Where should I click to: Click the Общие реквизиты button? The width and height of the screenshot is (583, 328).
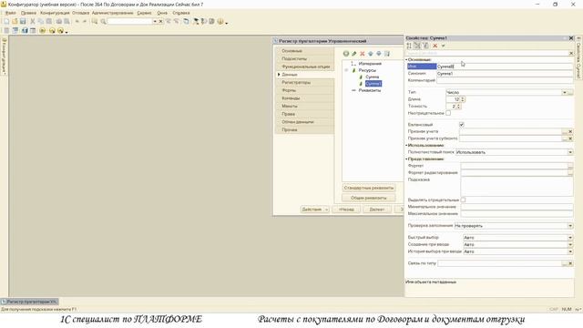[x=368, y=198]
